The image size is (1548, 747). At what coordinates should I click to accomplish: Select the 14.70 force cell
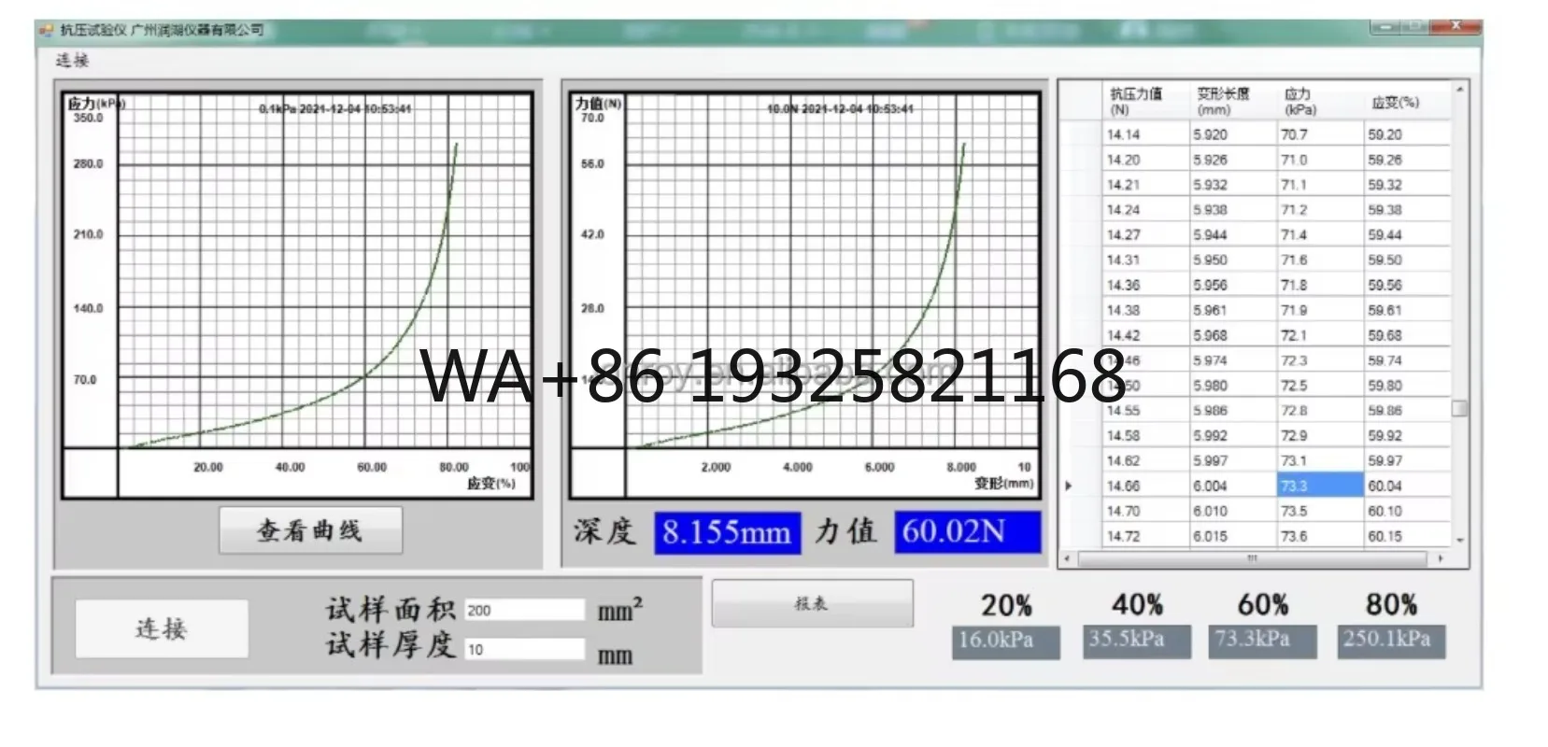pyautogui.click(x=1145, y=511)
